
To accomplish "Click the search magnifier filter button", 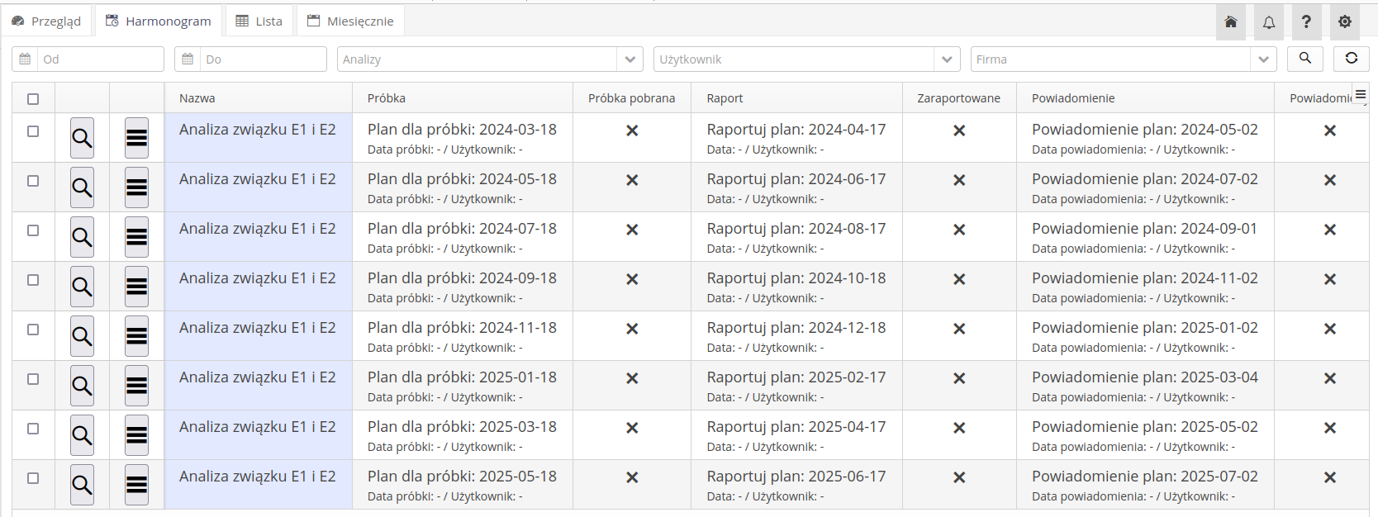I will click(x=1305, y=59).
